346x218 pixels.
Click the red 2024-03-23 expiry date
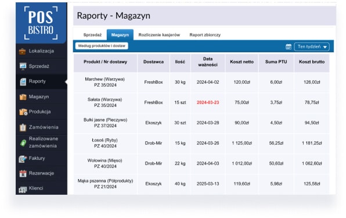click(208, 103)
